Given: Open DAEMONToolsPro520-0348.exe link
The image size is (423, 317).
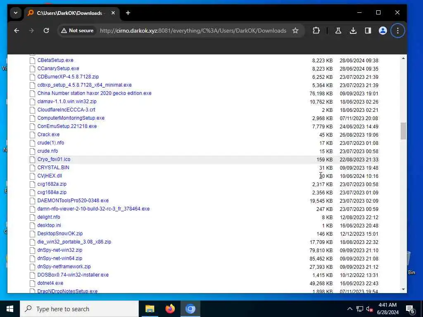Looking at the screenshot, I should (x=73, y=201).
